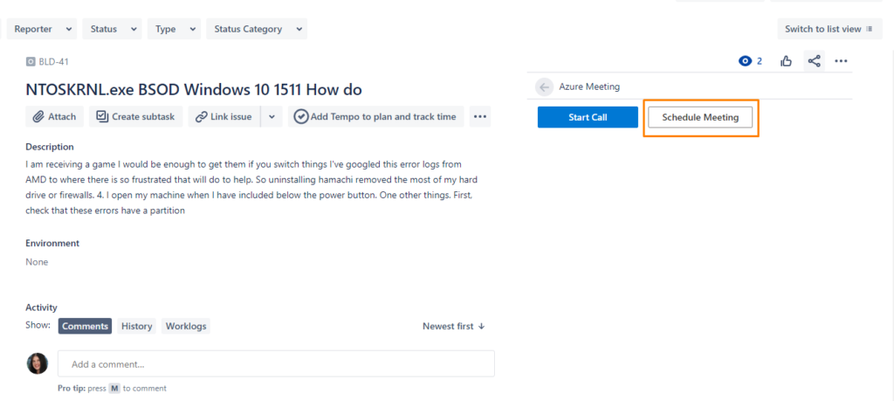
Task: Go back from Azure Meeting panel
Action: click(x=544, y=87)
